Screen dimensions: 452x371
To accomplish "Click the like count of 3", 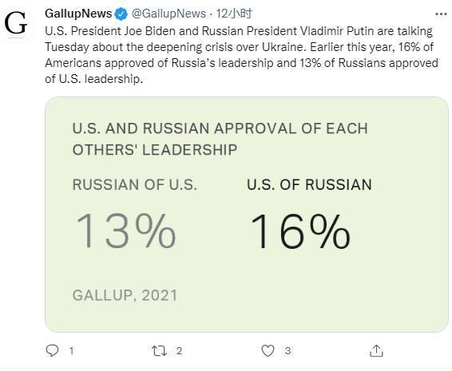I will (x=287, y=351).
